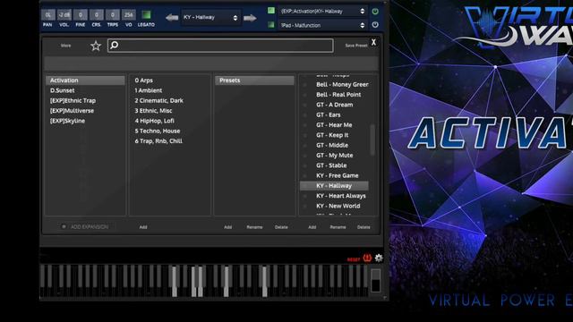Open the KY - Hallway preset dropdown
This screenshot has width=573, height=322.
[x=211, y=18]
